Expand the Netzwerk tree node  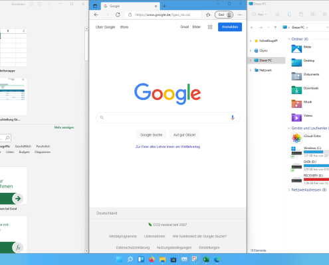(x=251, y=70)
